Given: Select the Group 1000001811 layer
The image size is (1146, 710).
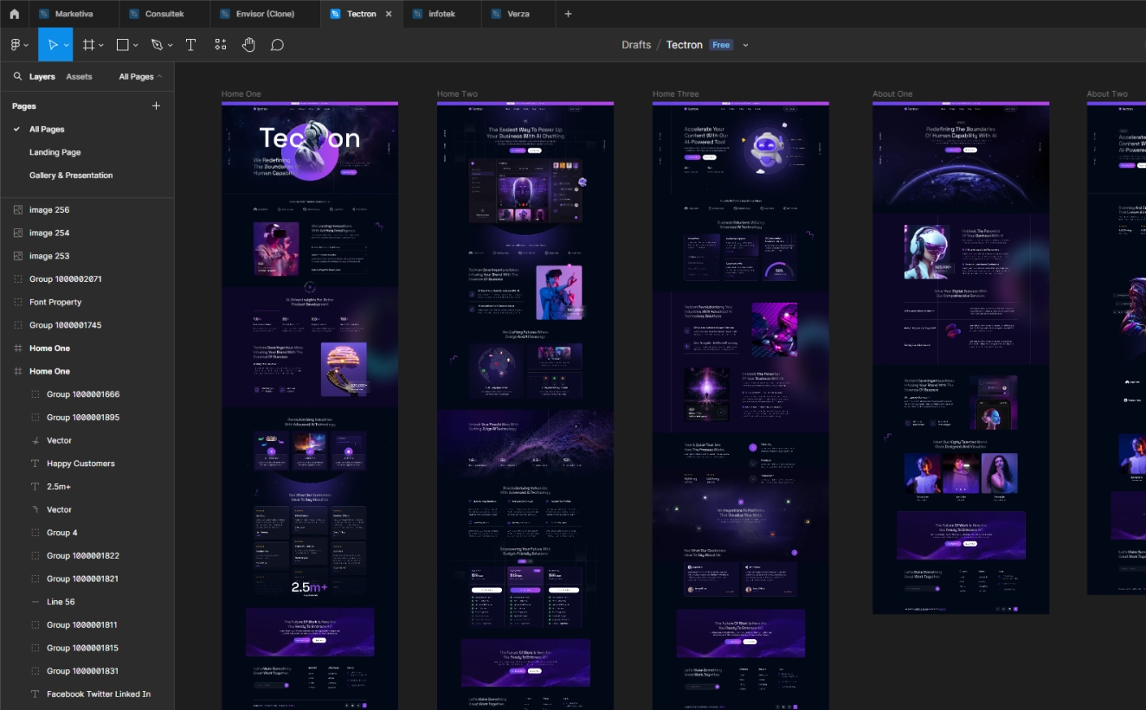Looking at the screenshot, I should (x=87, y=624).
